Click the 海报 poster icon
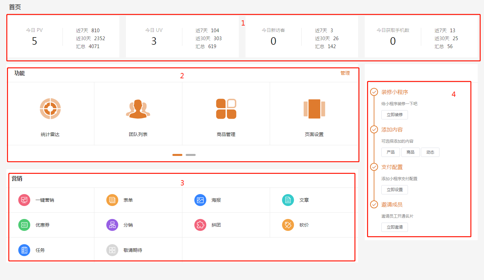Image resolution: width=484 pixels, height=280 pixels. pos(200,200)
